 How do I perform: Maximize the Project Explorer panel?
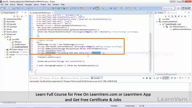25,13
